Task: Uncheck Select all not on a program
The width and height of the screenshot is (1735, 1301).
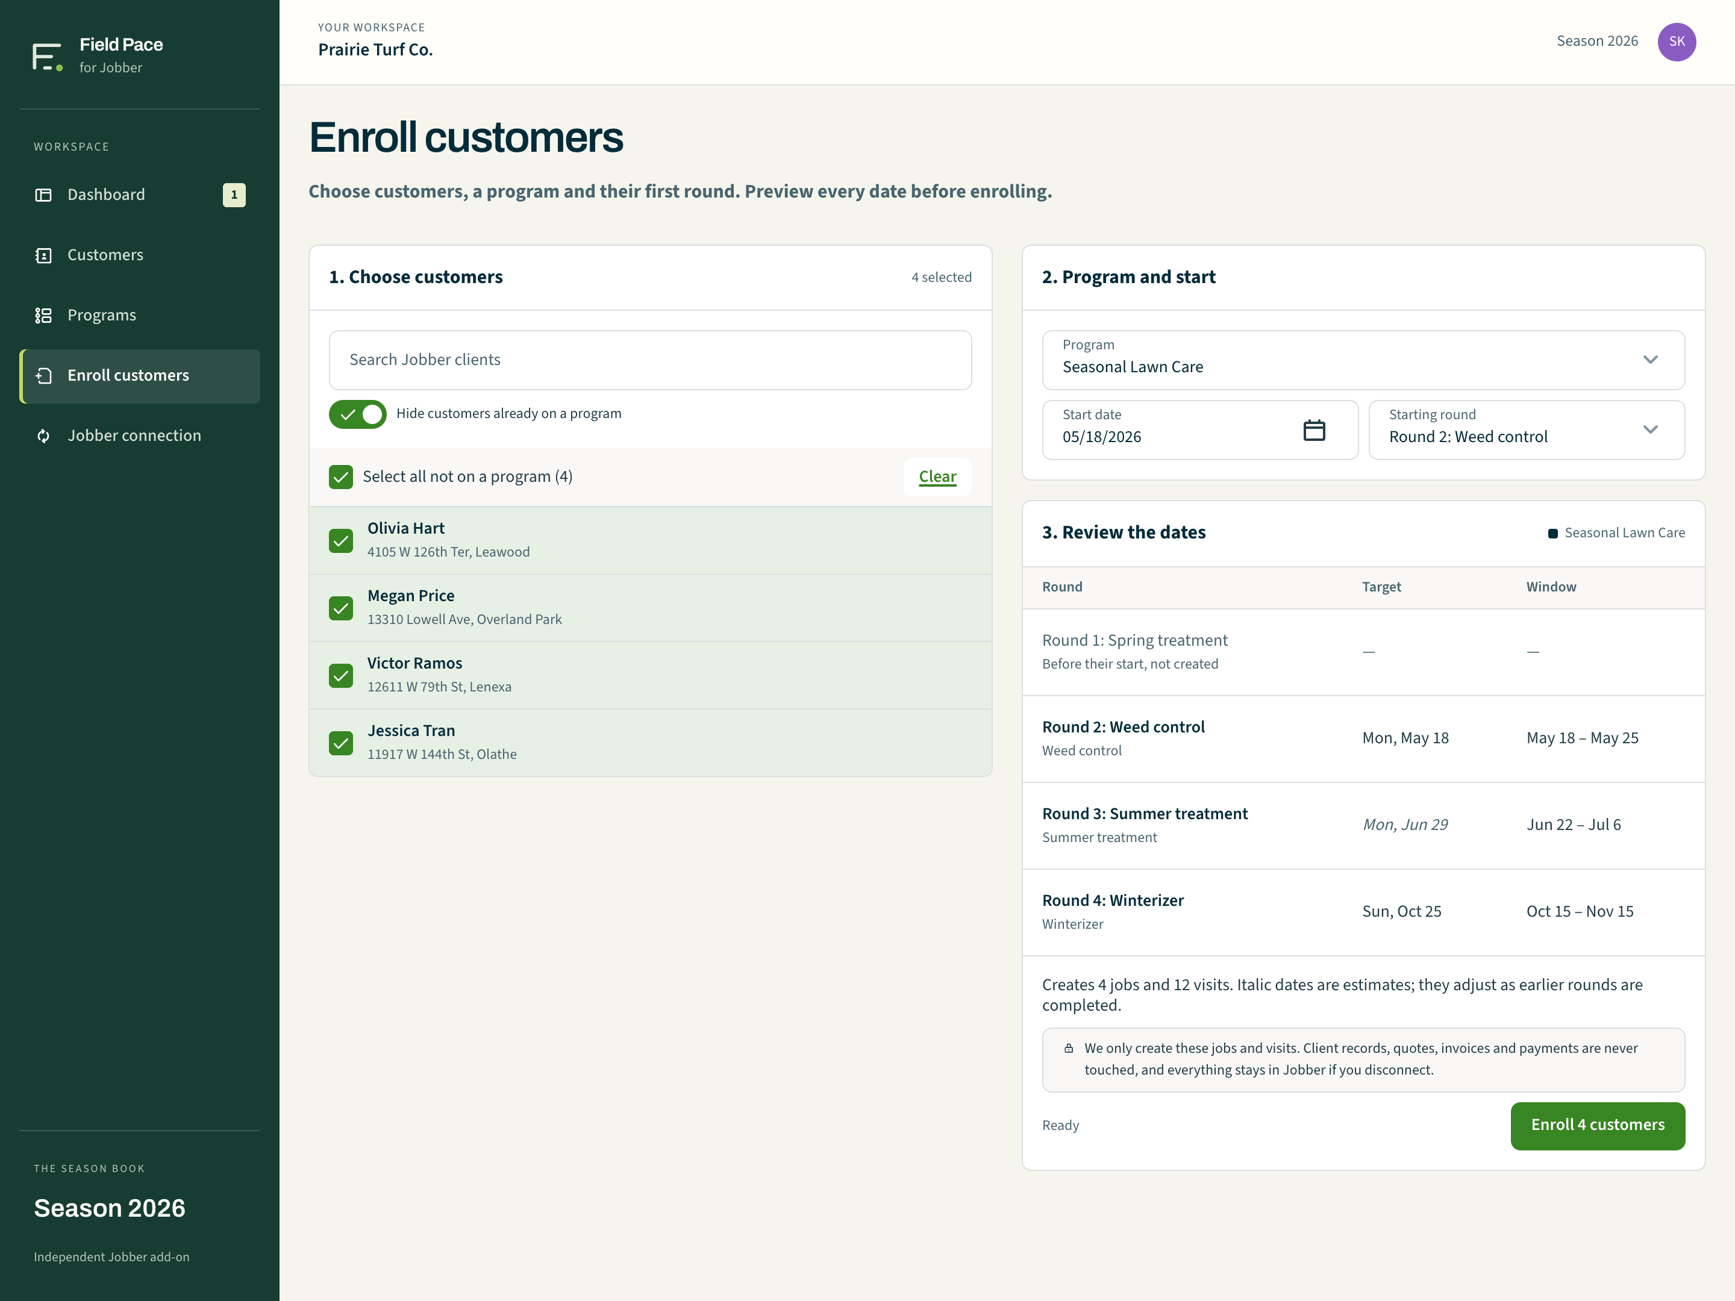Action: pyautogui.click(x=340, y=477)
